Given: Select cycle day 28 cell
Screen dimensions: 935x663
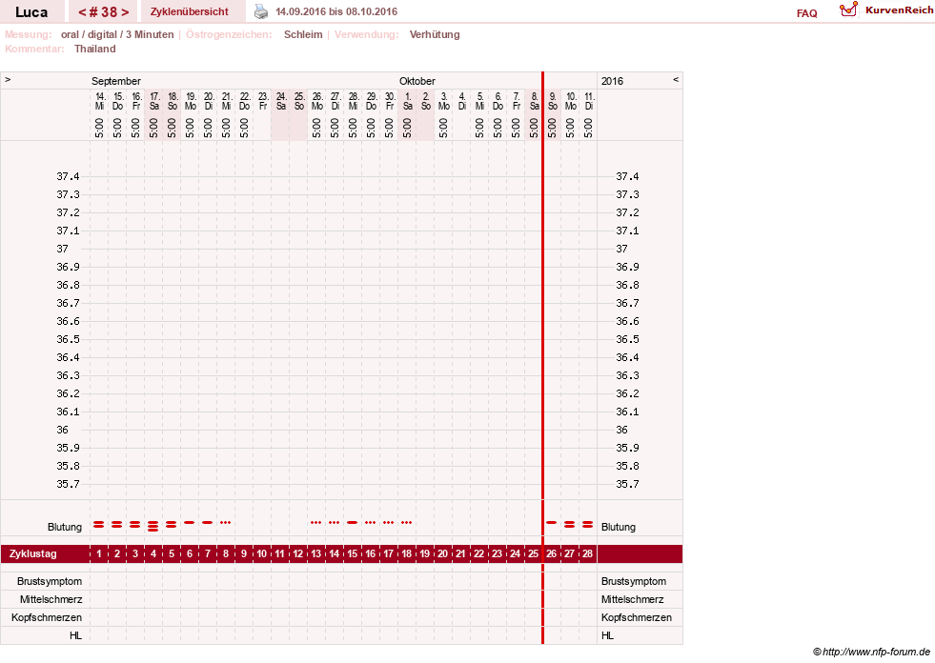Looking at the screenshot, I should (587, 553).
